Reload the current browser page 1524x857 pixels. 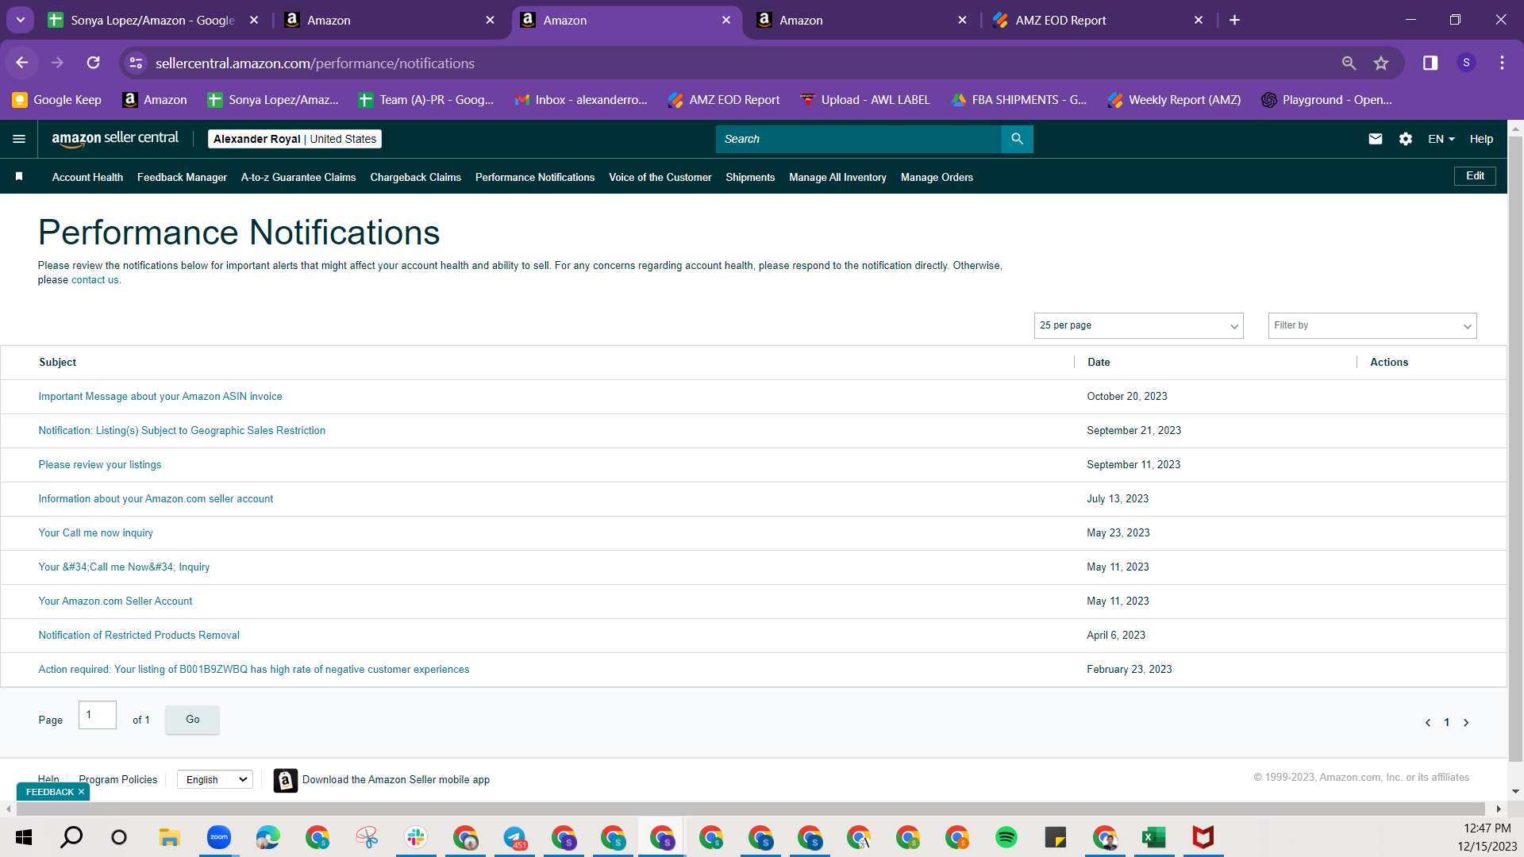click(x=93, y=63)
